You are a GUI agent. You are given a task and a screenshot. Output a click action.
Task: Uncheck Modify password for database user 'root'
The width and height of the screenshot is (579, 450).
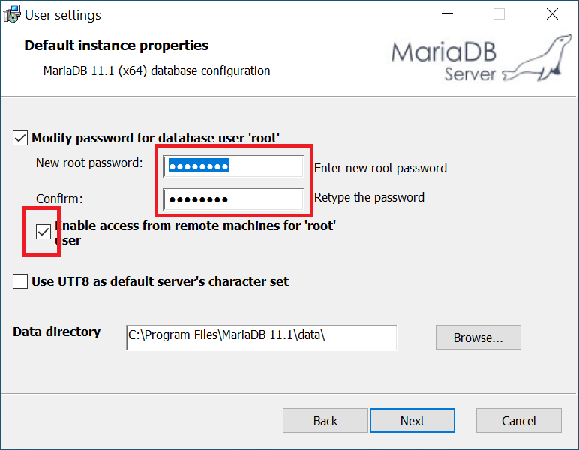[x=20, y=138]
